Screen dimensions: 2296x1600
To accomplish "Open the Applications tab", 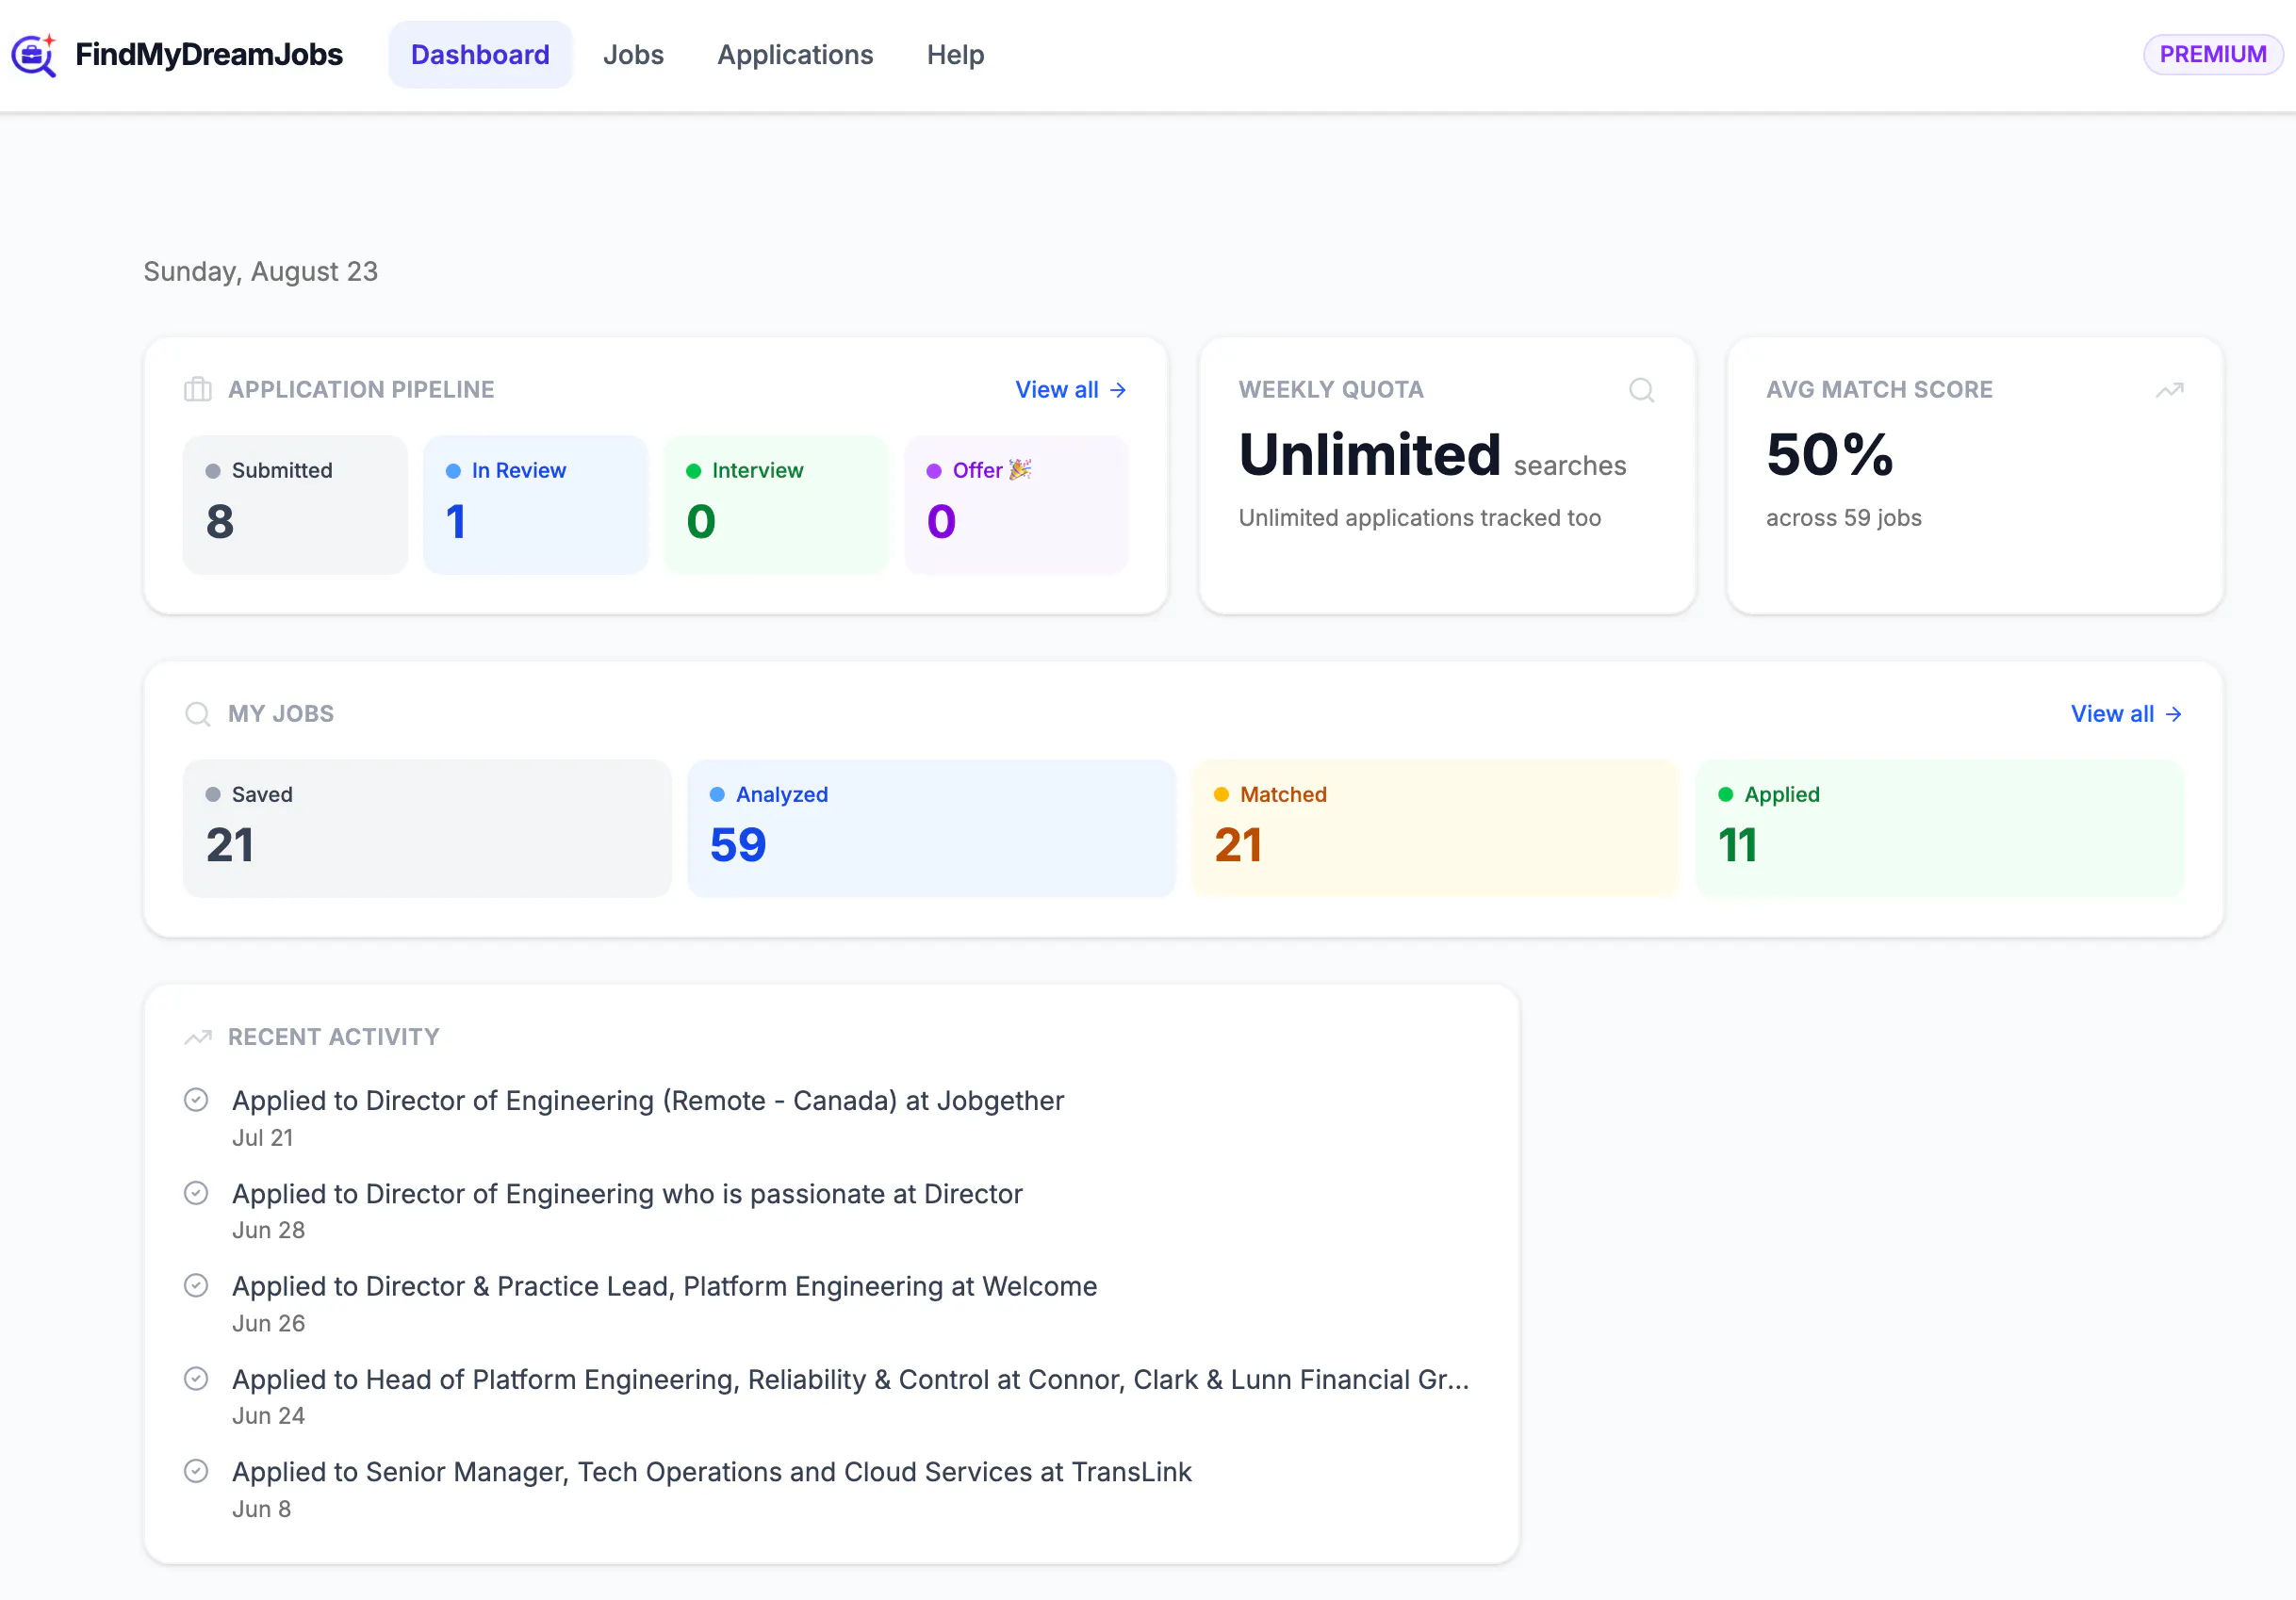I will (x=795, y=55).
